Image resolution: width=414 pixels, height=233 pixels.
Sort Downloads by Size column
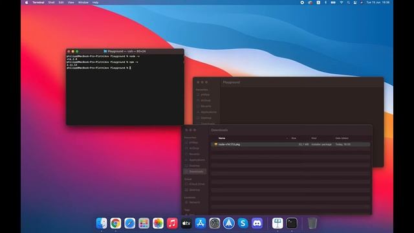294,138
